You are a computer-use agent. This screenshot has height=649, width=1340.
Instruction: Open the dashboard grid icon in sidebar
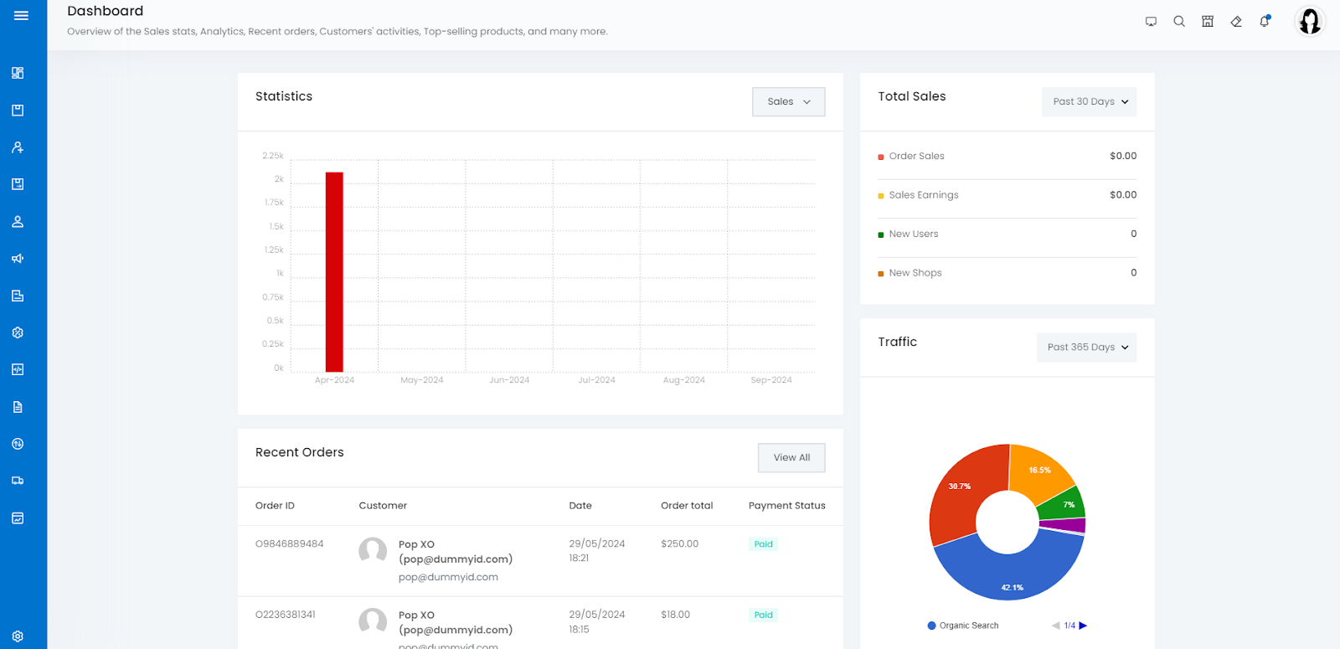tap(18, 73)
